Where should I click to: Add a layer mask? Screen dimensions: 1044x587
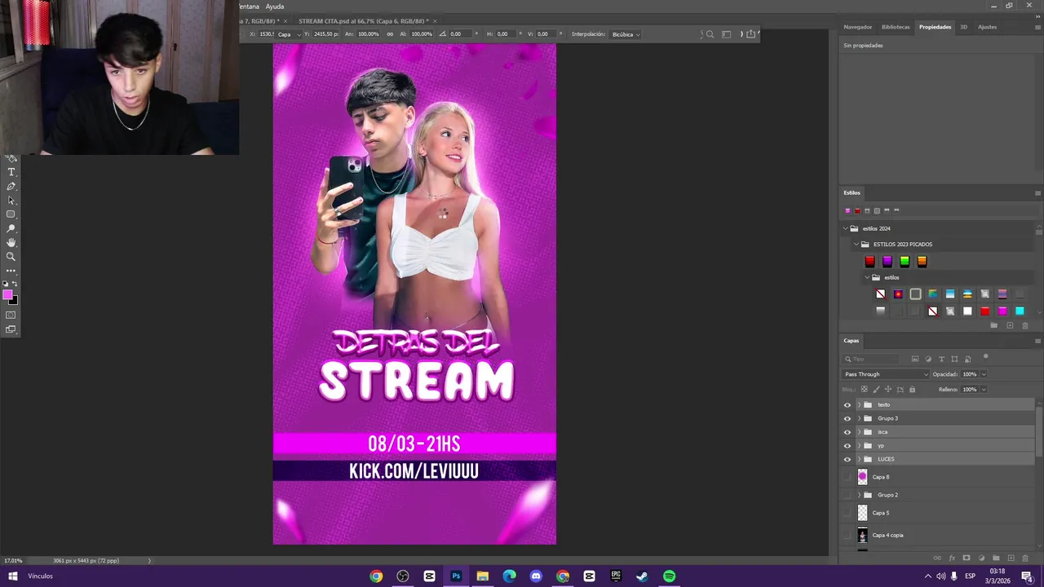[x=967, y=558]
